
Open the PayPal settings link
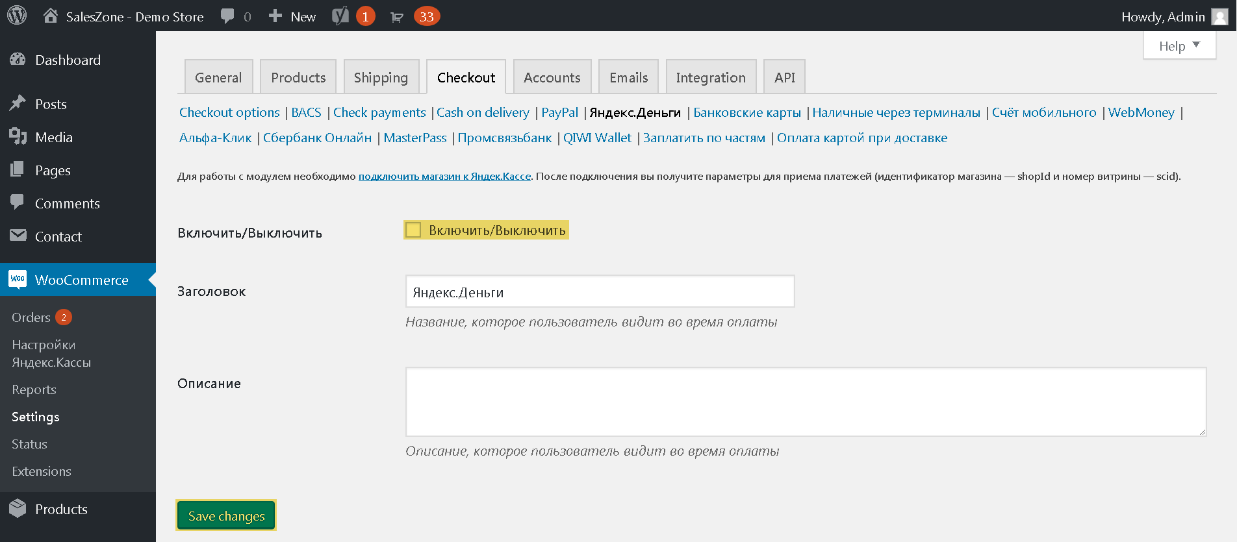560,112
